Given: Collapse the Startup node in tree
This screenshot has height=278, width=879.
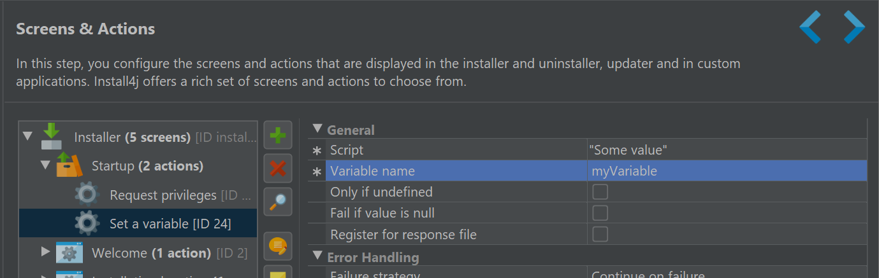Looking at the screenshot, I should pyautogui.click(x=45, y=165).
